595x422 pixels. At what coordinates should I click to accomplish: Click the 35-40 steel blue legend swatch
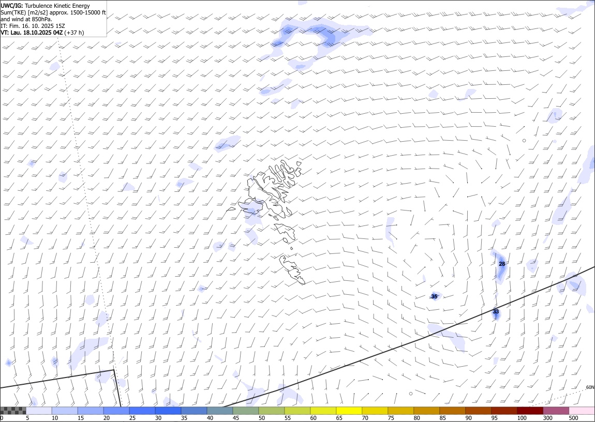(x=194, y=411)
